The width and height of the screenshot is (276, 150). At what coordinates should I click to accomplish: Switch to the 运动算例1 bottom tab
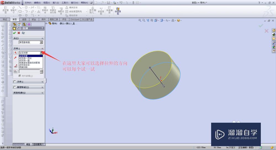38,144
